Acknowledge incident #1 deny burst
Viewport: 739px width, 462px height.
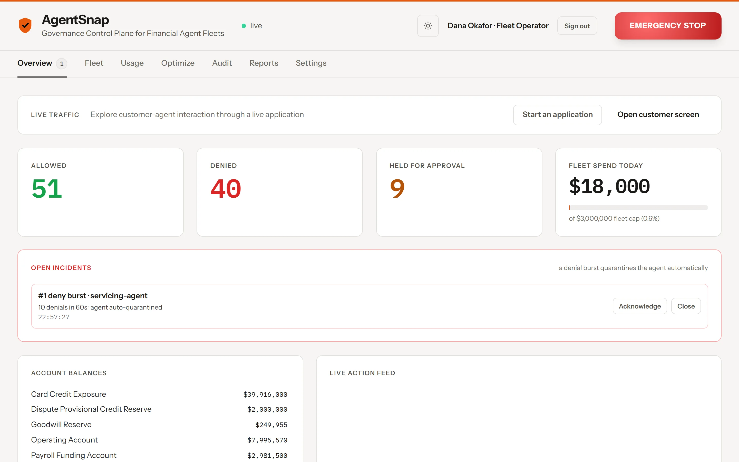(640, 306)
